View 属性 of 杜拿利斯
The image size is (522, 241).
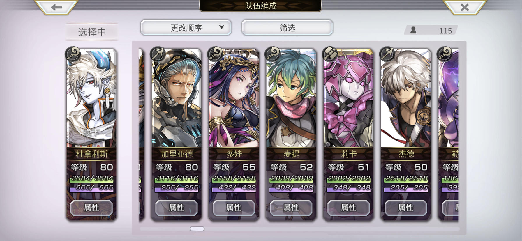(91, 208)
